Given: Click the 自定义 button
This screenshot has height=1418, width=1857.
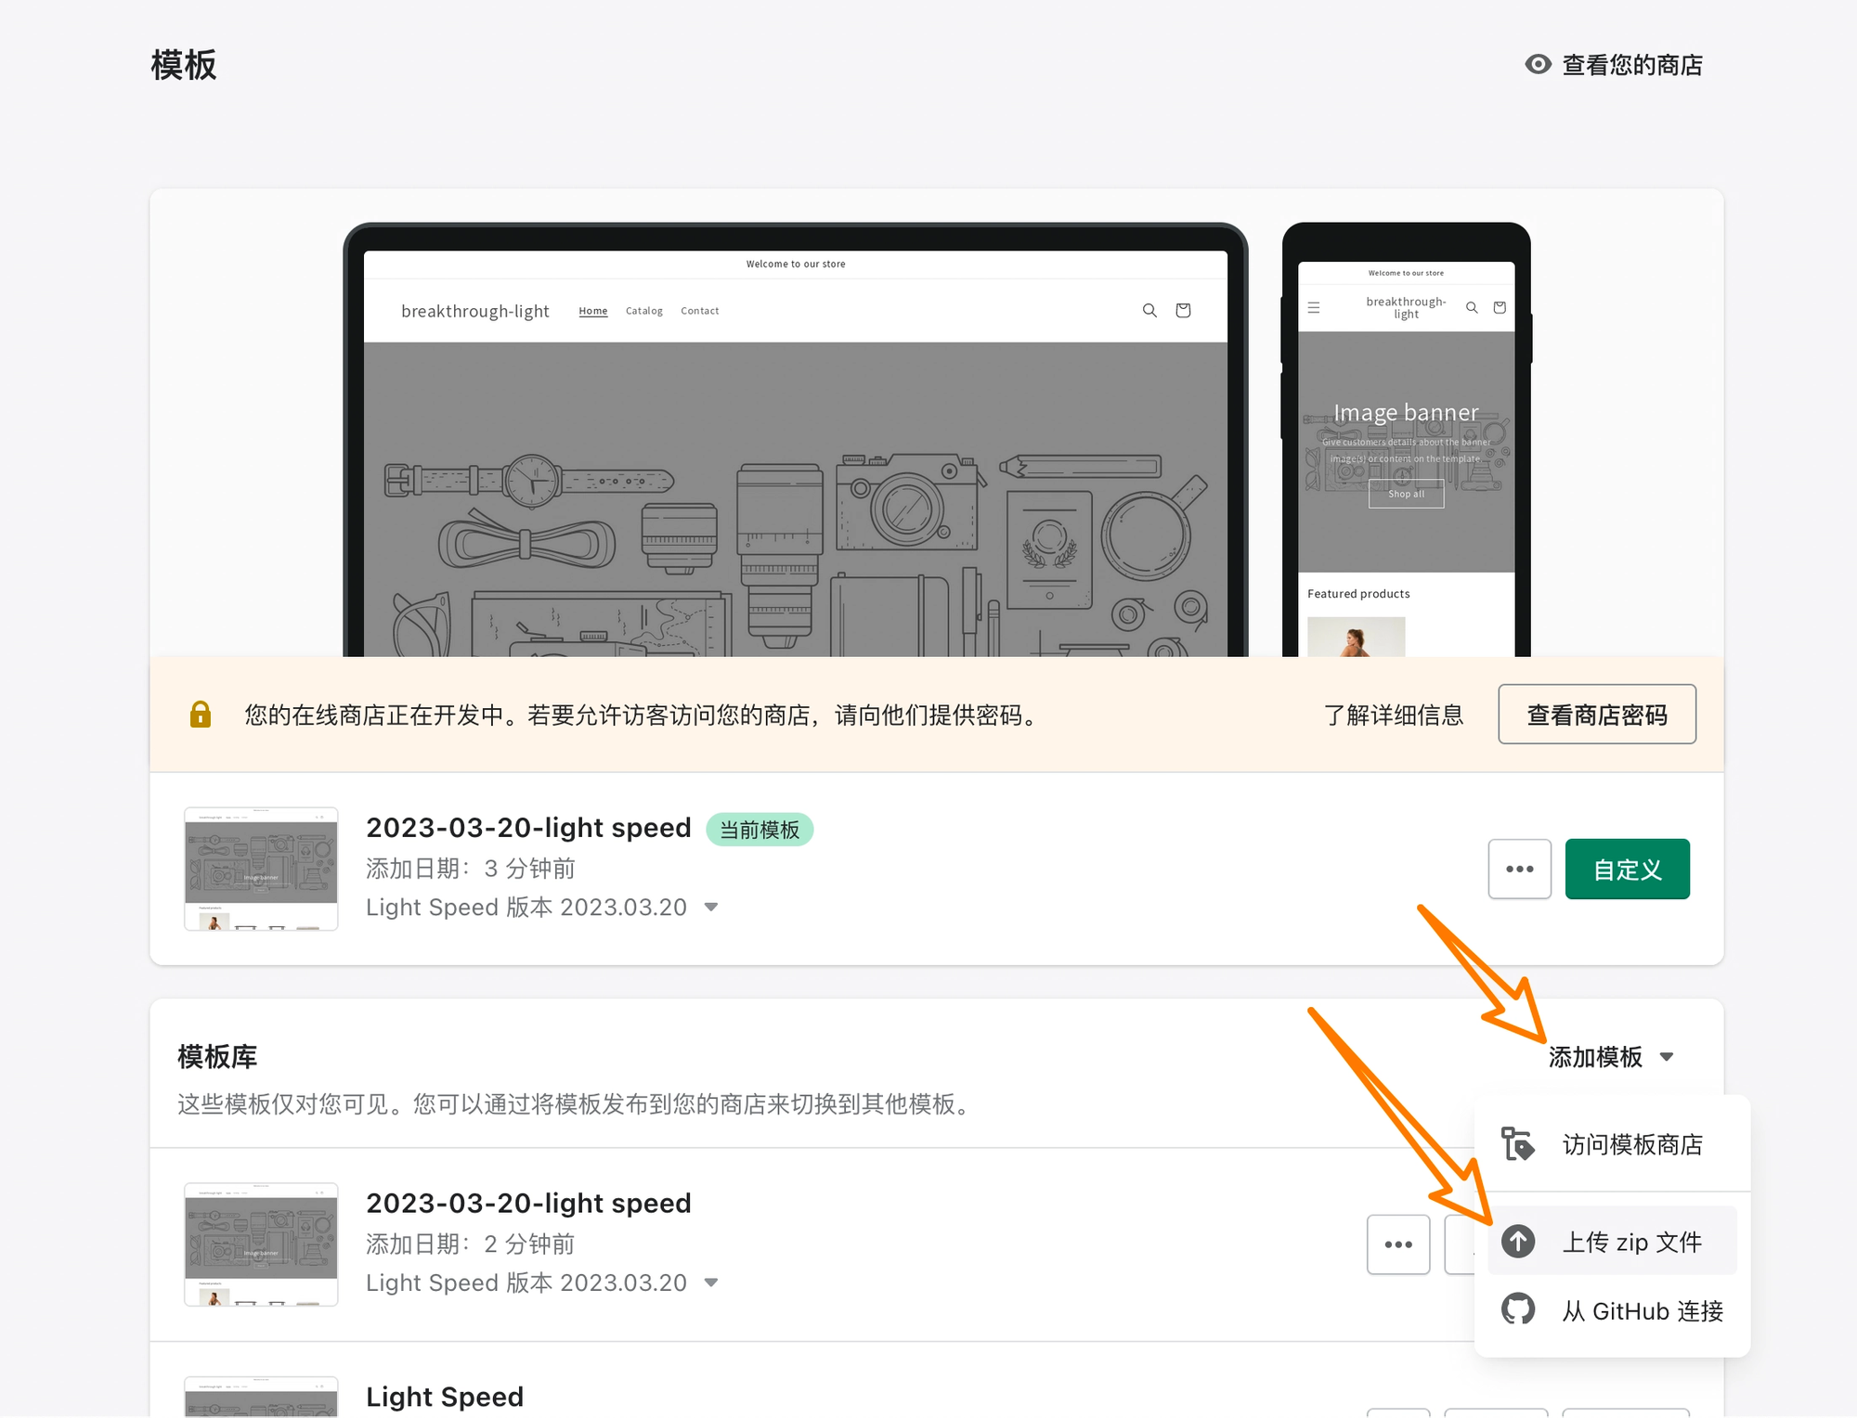Looking at the screenshot, I should pos(1627,869).
